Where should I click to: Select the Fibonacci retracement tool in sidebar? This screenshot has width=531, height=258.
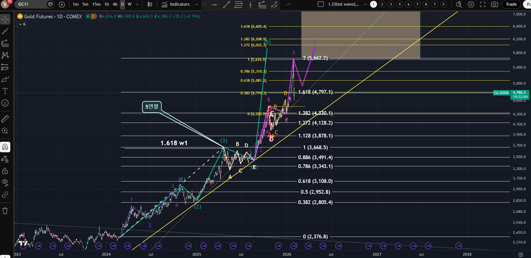[x=5, y=43]
